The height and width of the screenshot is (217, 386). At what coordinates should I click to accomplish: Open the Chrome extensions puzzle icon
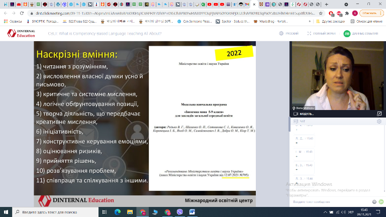[x=347, y=13]
